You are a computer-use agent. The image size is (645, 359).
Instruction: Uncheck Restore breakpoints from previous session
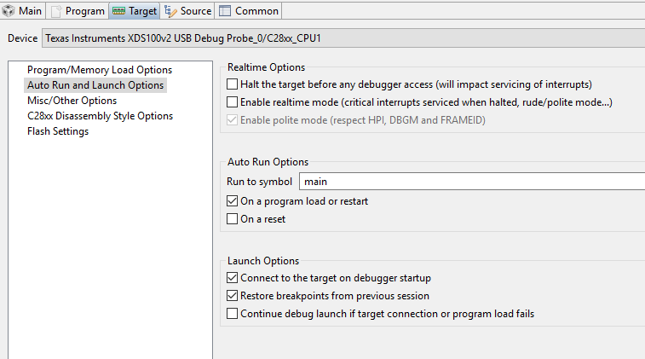233,296
